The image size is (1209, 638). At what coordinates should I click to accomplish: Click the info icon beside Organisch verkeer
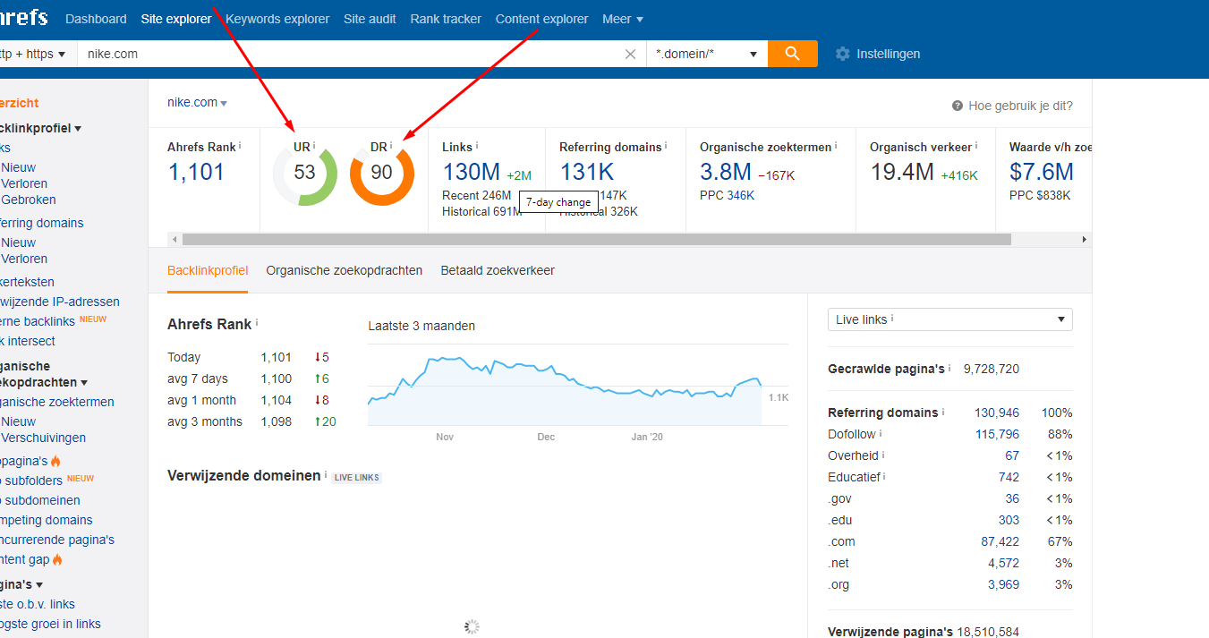[x=976, y=146]
